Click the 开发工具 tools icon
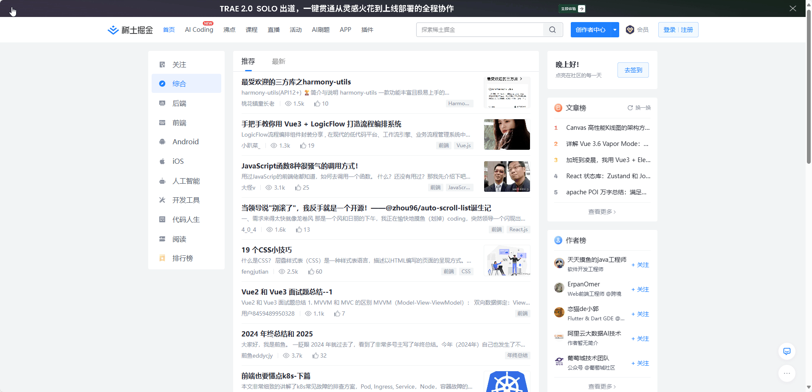Screen dimensions: 812x392 pos(162,200)
